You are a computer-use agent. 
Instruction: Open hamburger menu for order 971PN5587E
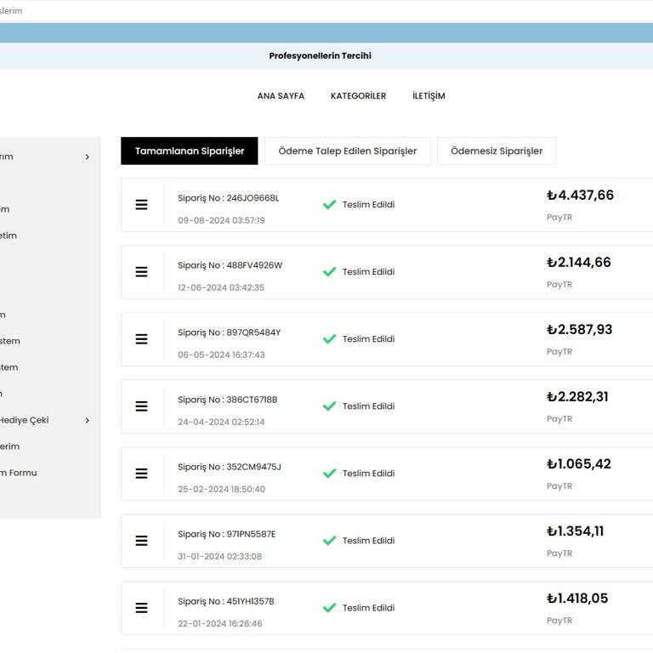[142, 541]
